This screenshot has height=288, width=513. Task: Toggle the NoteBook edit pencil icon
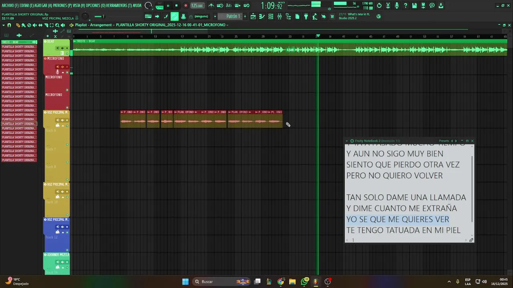(x=471, y=240)
